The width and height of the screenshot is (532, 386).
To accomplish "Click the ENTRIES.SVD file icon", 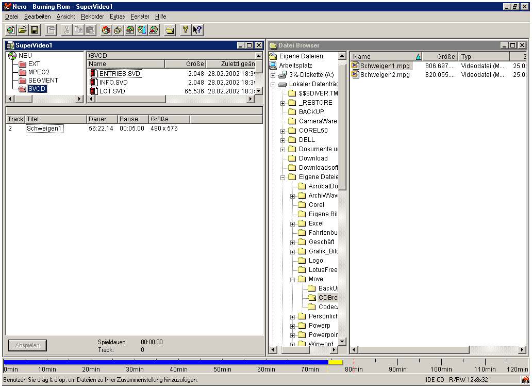I will point(94,73).
